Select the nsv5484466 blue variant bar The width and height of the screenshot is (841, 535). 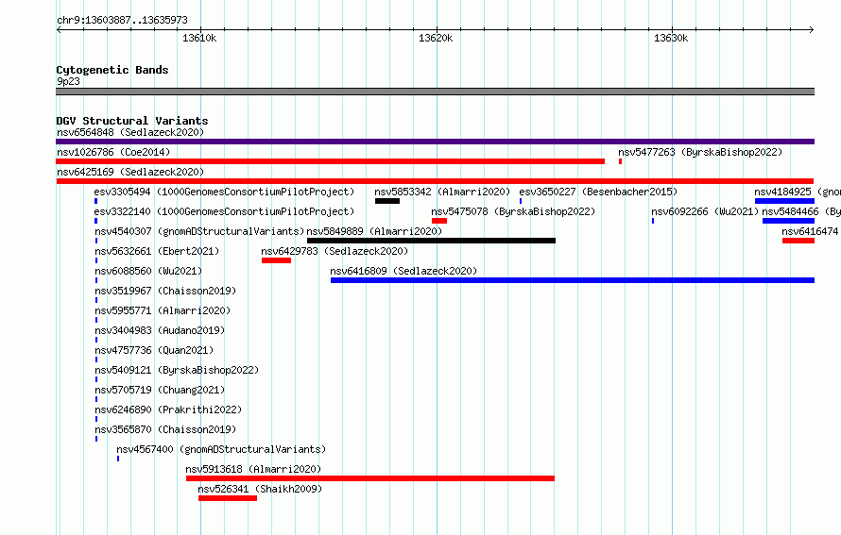pyautogui.click(x=788, y=221)
